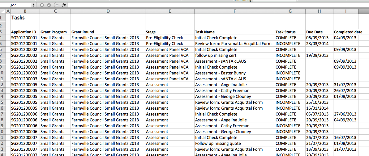Click the Assessment - Easter Bunny cell
The width and height of the screenshot is (369, 156).
(x=220, y=73)
